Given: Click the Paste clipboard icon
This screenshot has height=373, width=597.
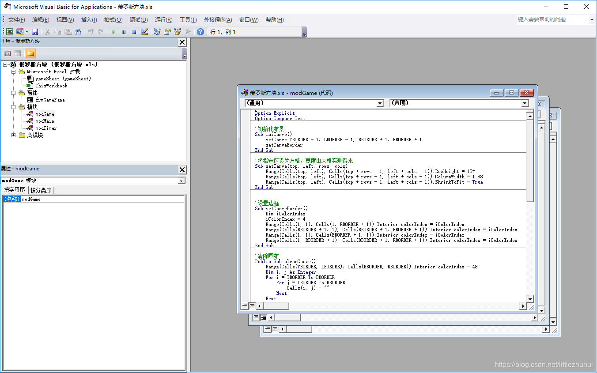Looking at the screenshot, I should pyautogui.click(x=68, y=32).
